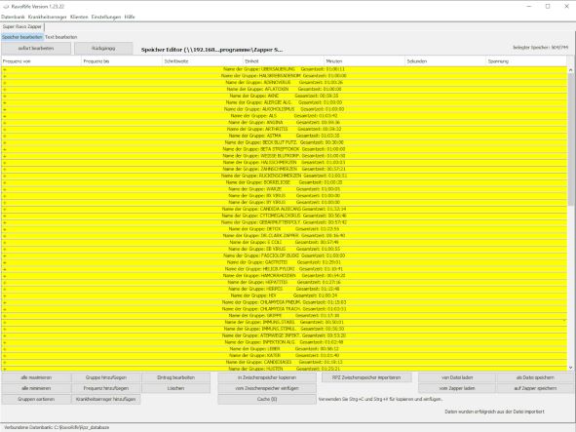The height and width of the screenshot is (432, 576).
Task: Expand the WARZE group row plus sign
Action: [5, 189]
